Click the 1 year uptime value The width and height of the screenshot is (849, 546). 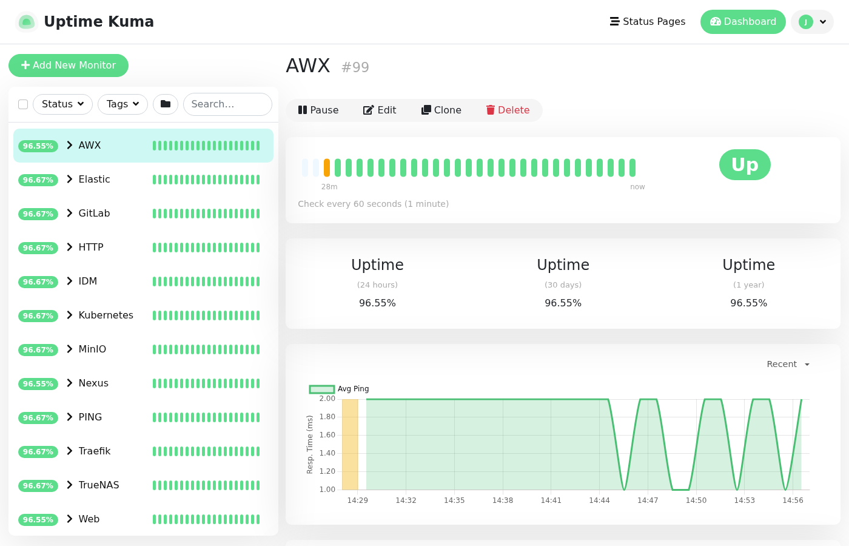(x=748, y=303)
